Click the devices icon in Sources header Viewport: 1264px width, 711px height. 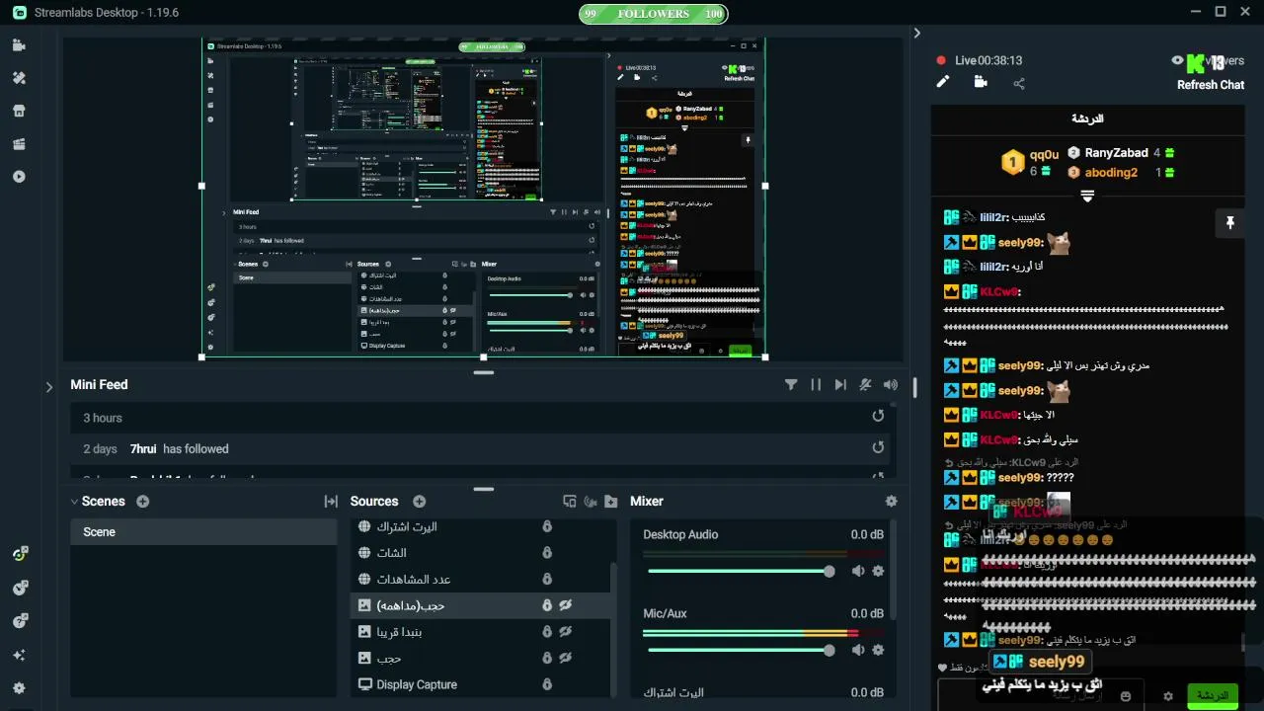pos(570,502)
